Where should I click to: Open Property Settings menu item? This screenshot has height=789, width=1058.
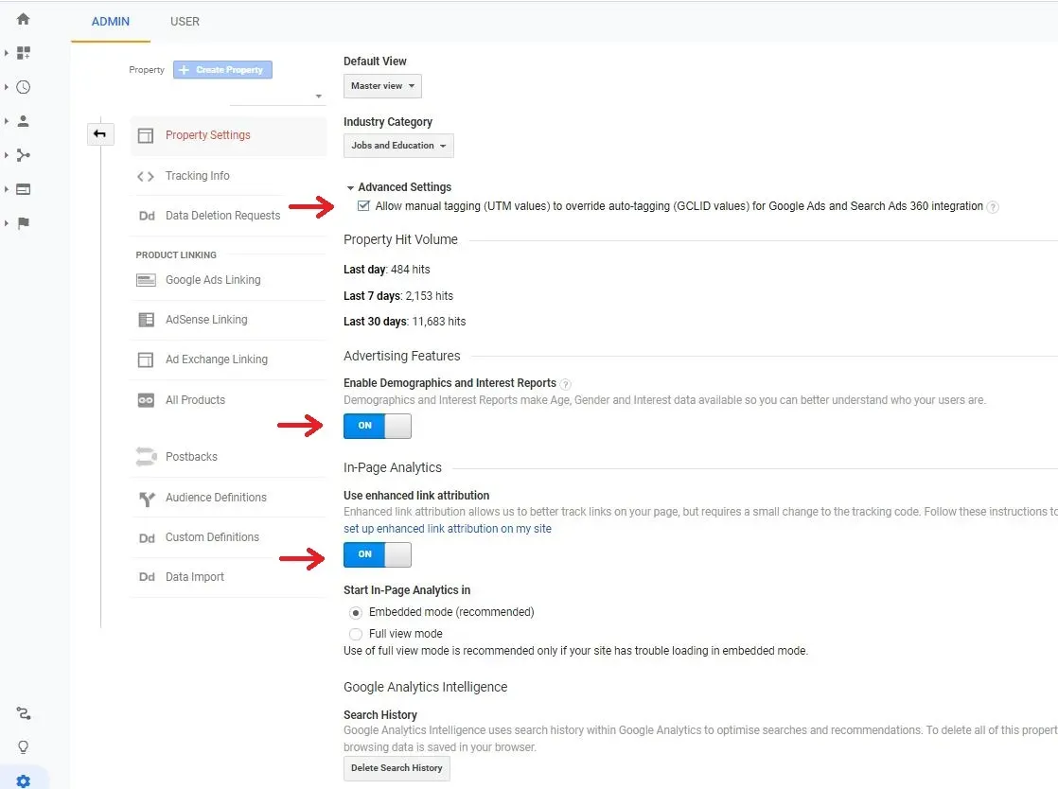(228, 135)
